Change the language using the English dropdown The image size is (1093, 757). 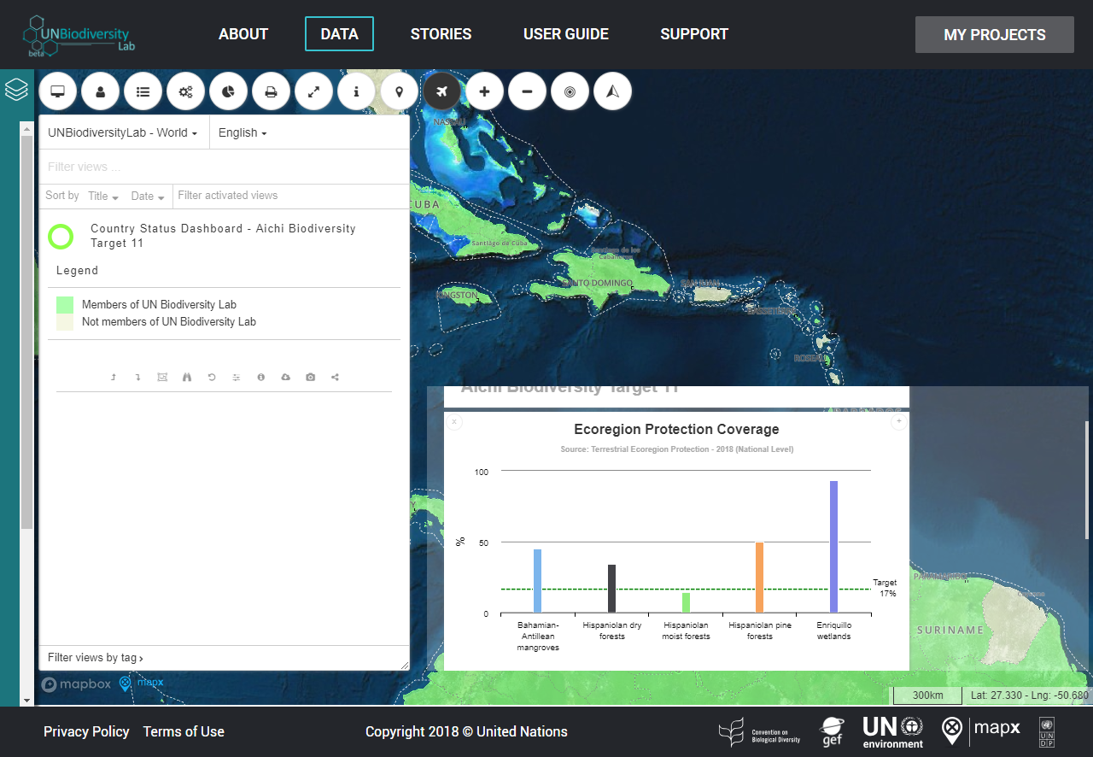(242, 132)
